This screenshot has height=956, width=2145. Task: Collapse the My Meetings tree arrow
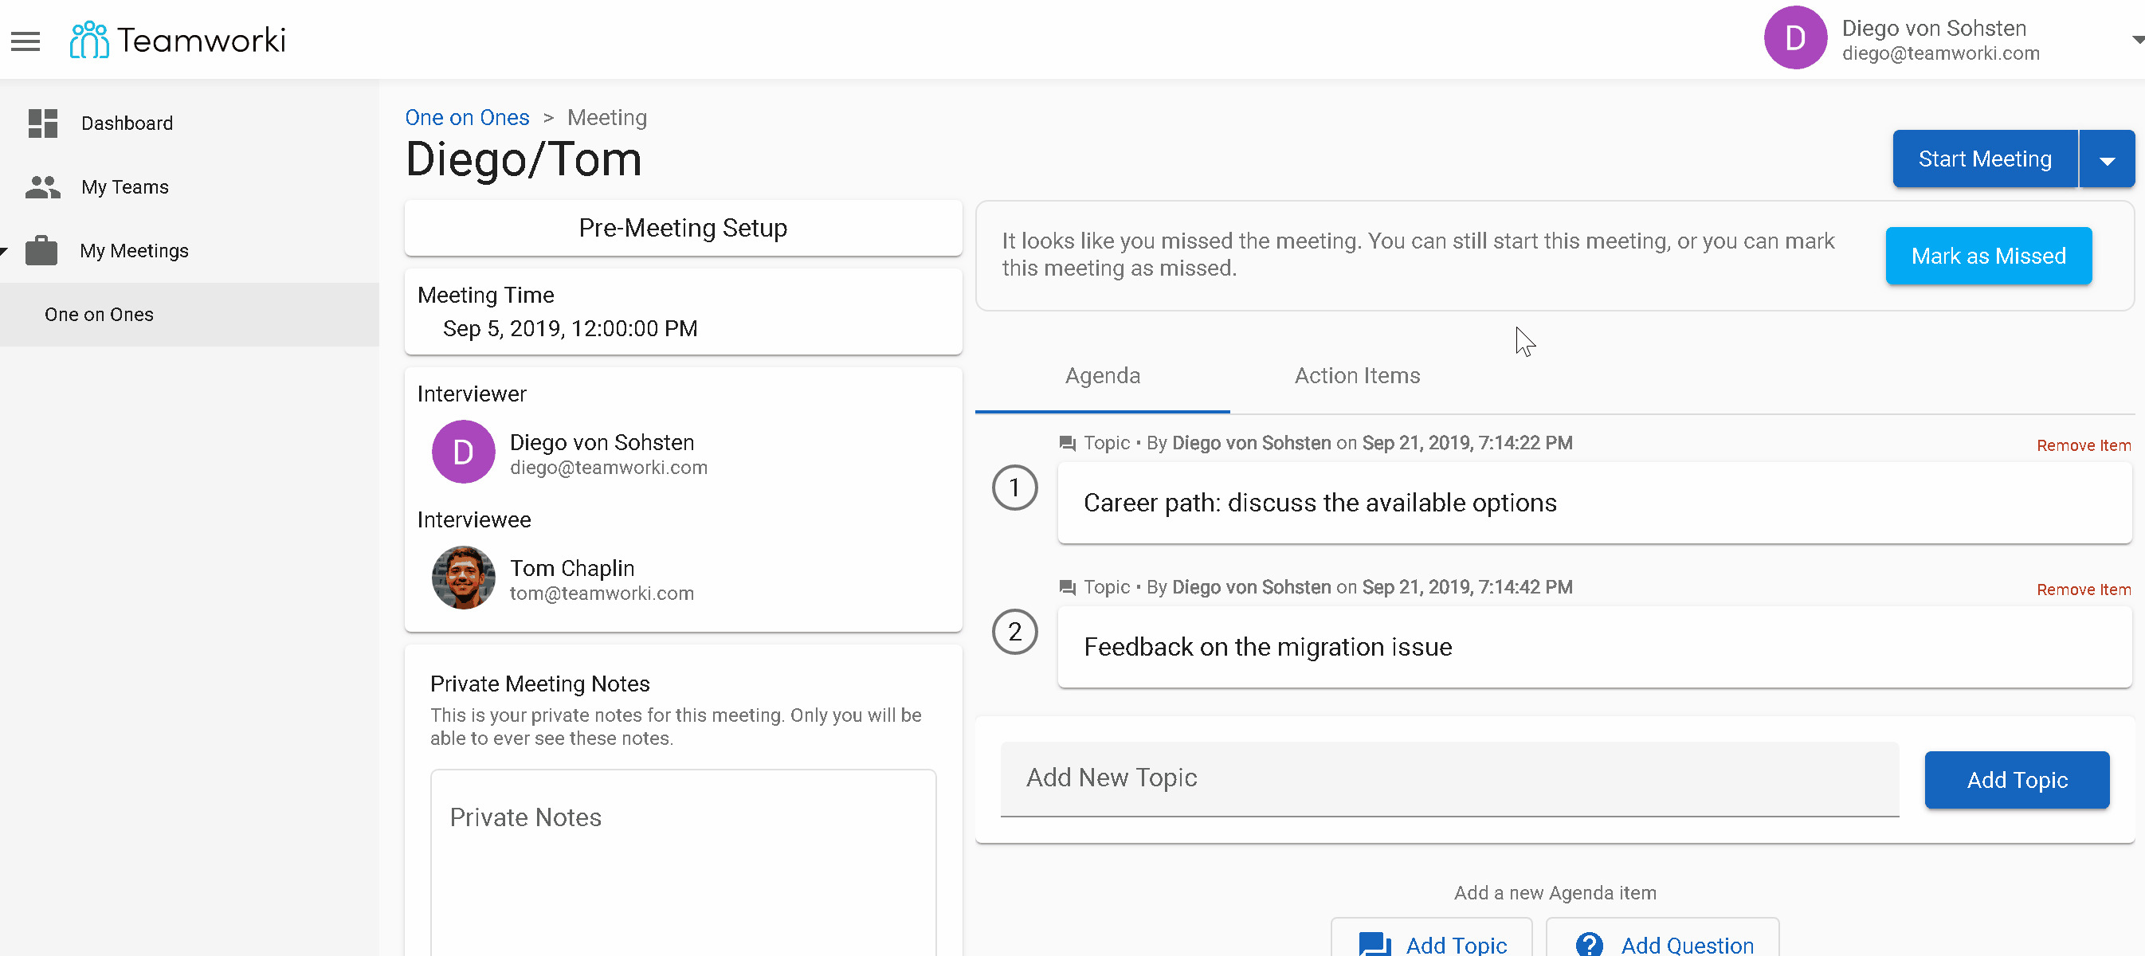pos(4,251)
